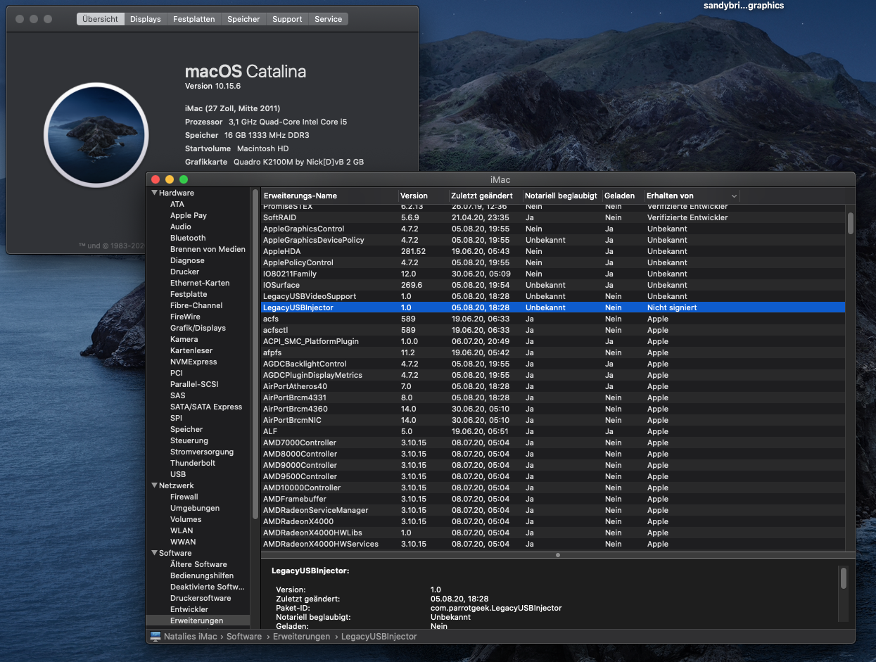Select the AMDFramebuffer row
Image resolution: width=876 pixels, height=662 pixels.
click(553, 499)
